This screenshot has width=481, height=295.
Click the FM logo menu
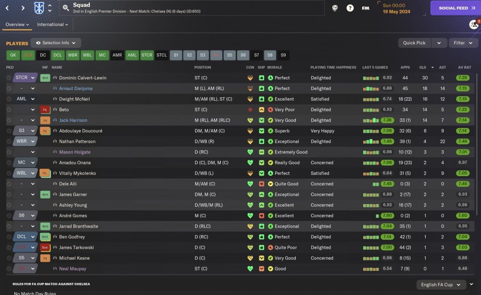tap(366, 8)
